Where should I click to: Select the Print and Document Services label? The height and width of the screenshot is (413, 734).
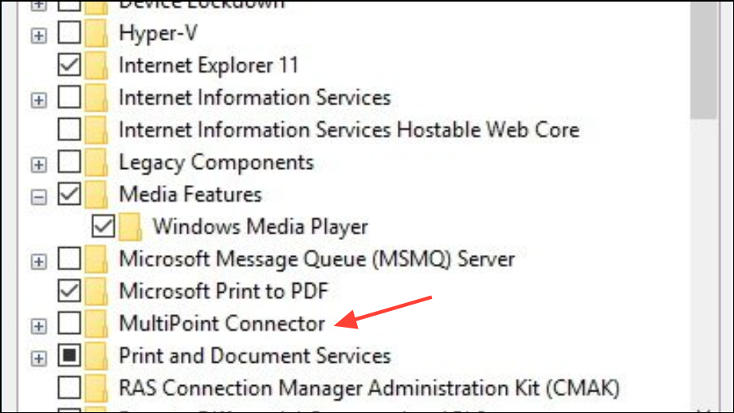click(x=254, y=356)
